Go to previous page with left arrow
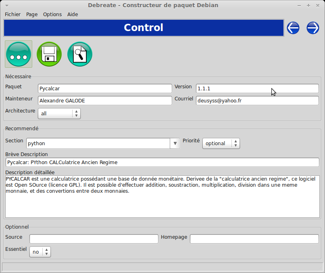Screen dimensions: 325x273 (293, 28)
